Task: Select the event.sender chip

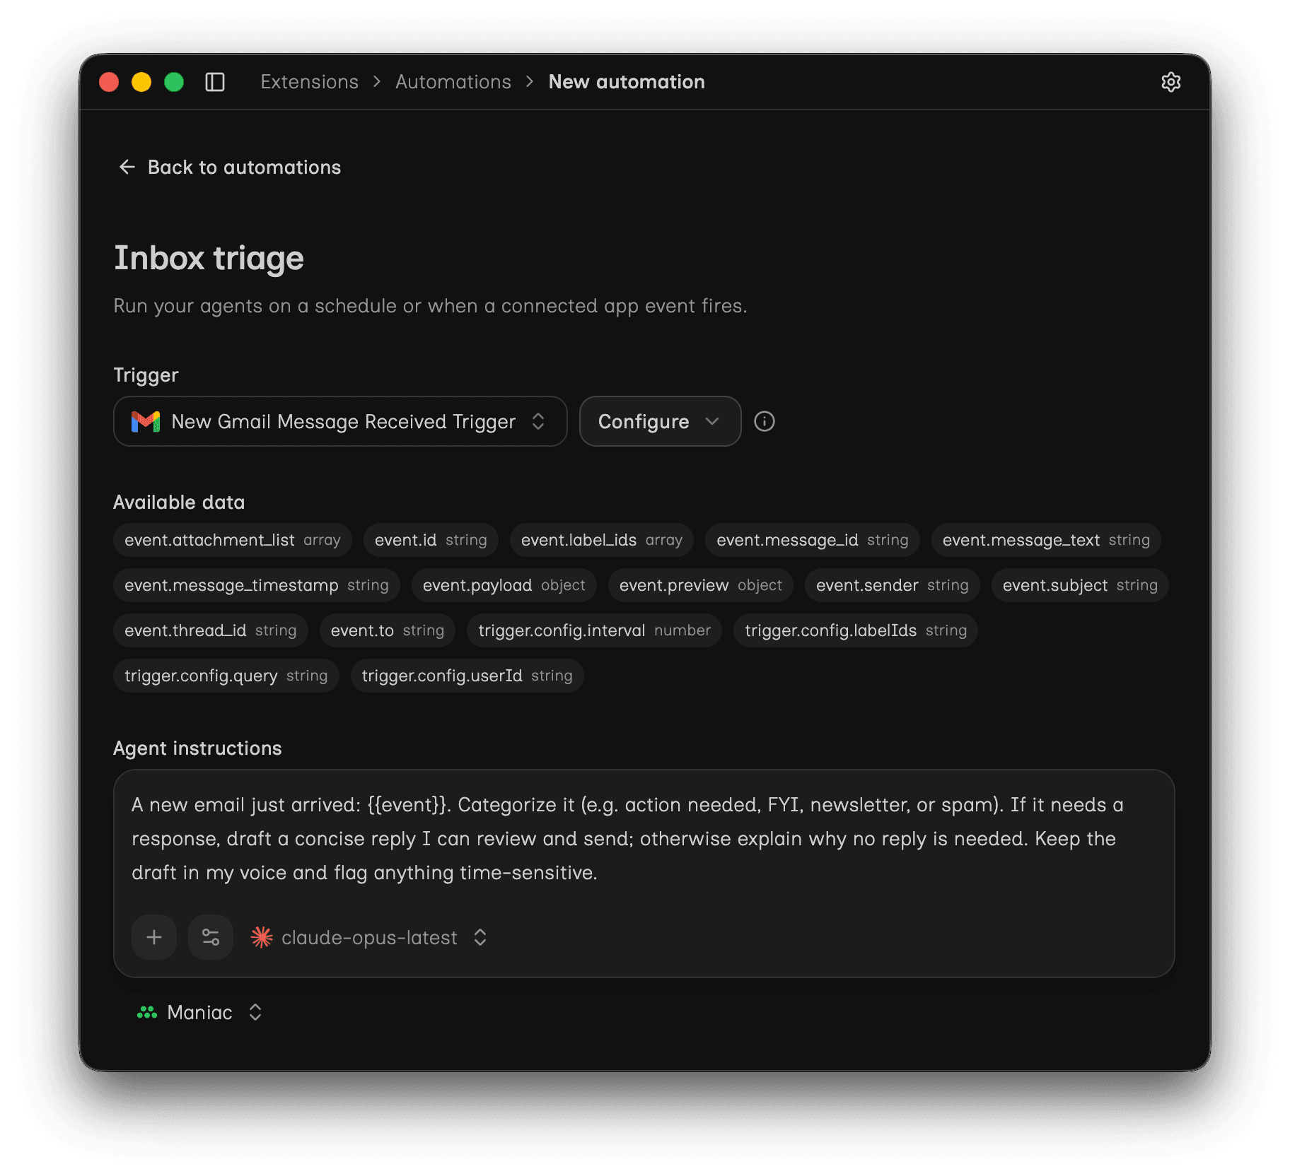Action: tap(893, 585)
